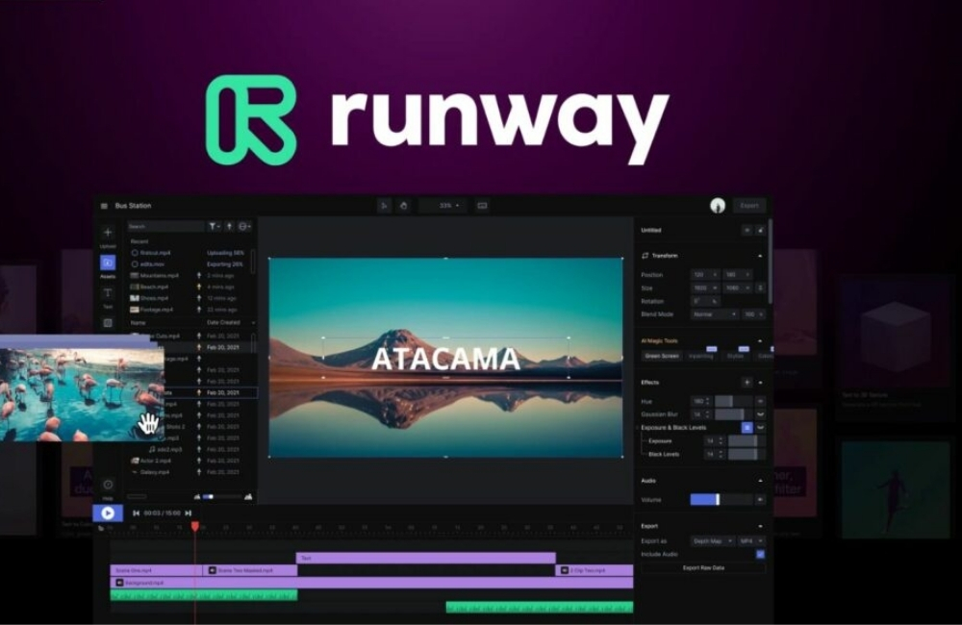Select the Text tool in sidebar
962x625 pixels.
[x=108, y=293]
